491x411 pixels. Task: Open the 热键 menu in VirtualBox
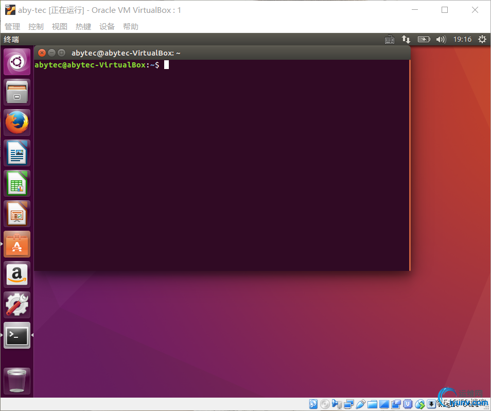pos(83,27)
